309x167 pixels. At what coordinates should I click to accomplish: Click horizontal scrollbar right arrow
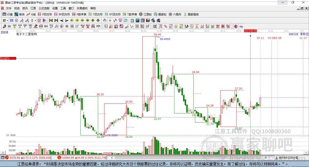[x=266, y=158]
